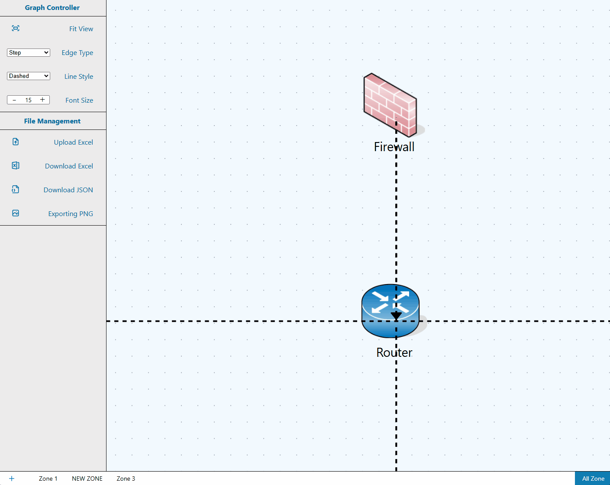Switch to the Zone 3 tab
The image size is (610, 485).
126,479
